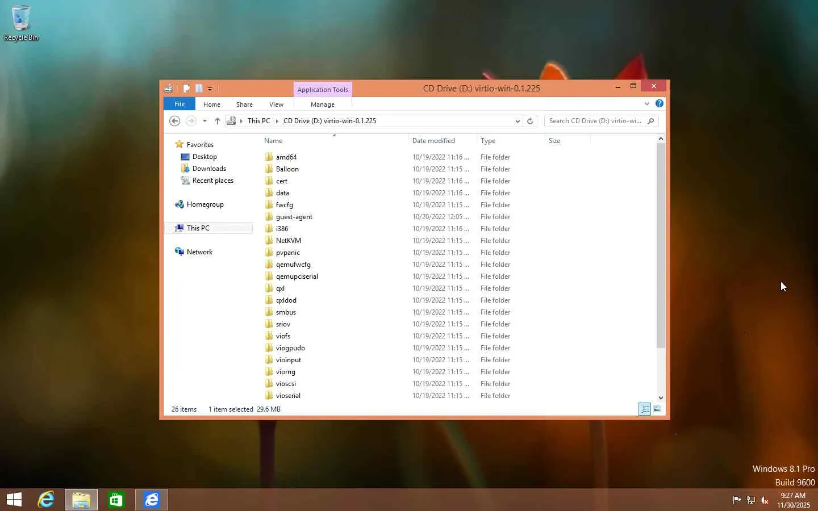Image resolution: width=818 pixels, height=511 pixels.
Task: Click the vioscsi folder name
Action: 286,384
